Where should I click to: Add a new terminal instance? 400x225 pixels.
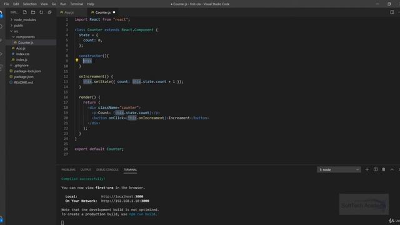(x=367, y=169)
